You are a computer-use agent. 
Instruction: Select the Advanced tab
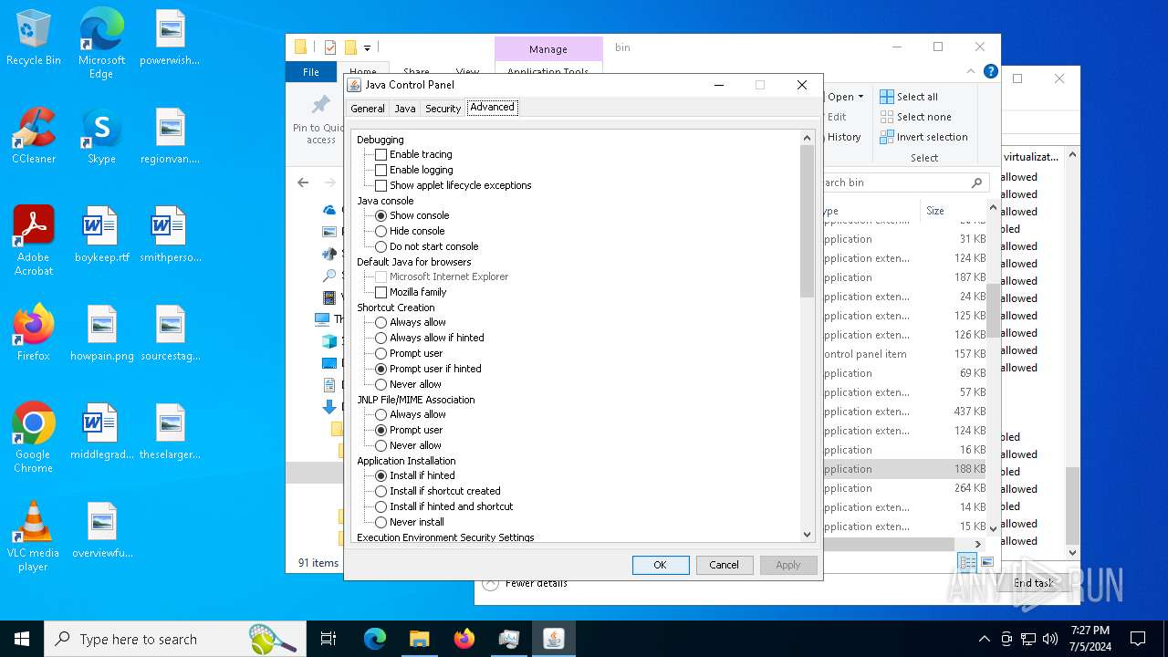click(493, 107)
